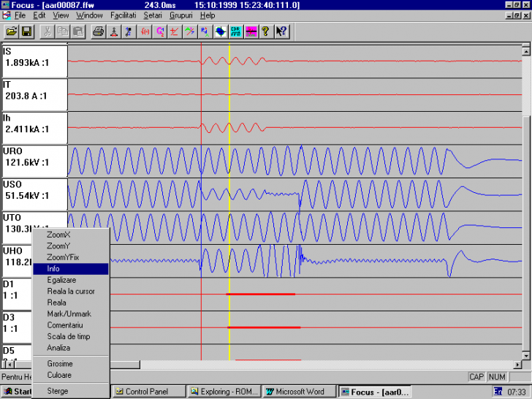Click the yellow question mark Help icon

pyautogui.click(x=265, y=31)
